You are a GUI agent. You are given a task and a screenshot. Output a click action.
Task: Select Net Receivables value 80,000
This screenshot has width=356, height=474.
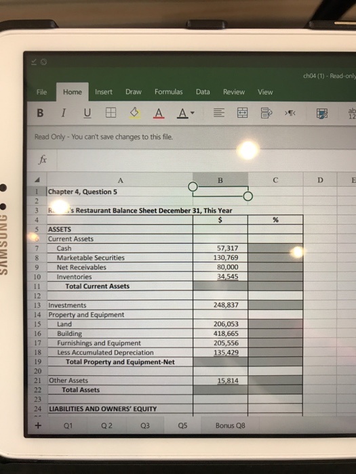tap(220, 267)
